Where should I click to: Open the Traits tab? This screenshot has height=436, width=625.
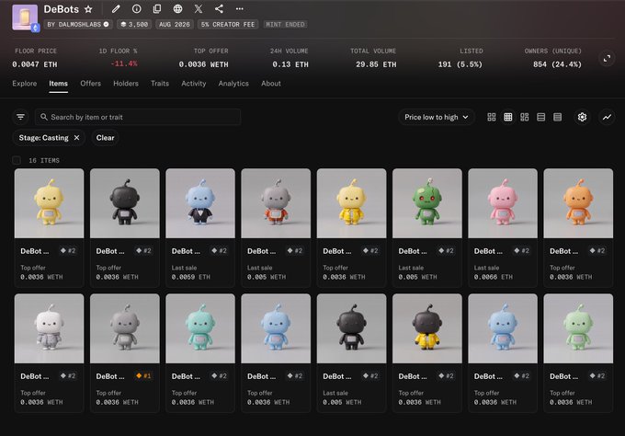(160, 84)
